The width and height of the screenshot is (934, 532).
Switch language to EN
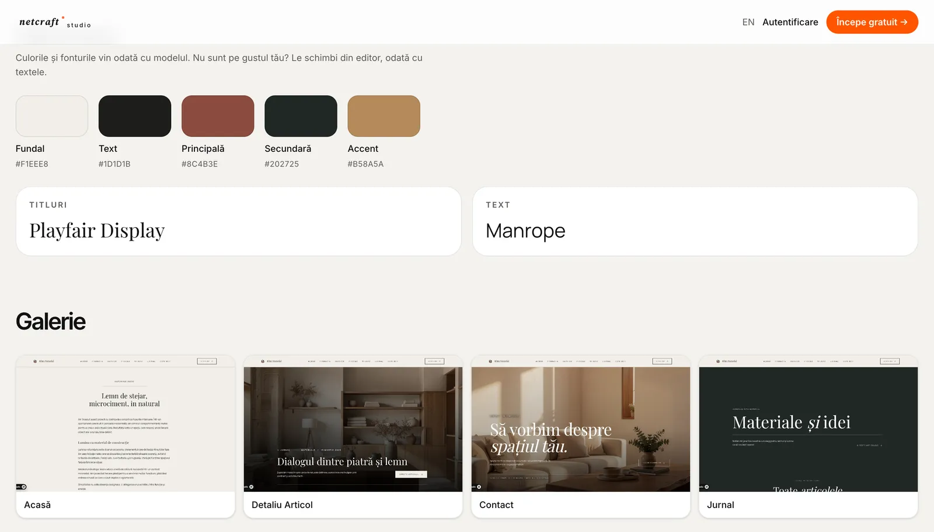(748, 22)
